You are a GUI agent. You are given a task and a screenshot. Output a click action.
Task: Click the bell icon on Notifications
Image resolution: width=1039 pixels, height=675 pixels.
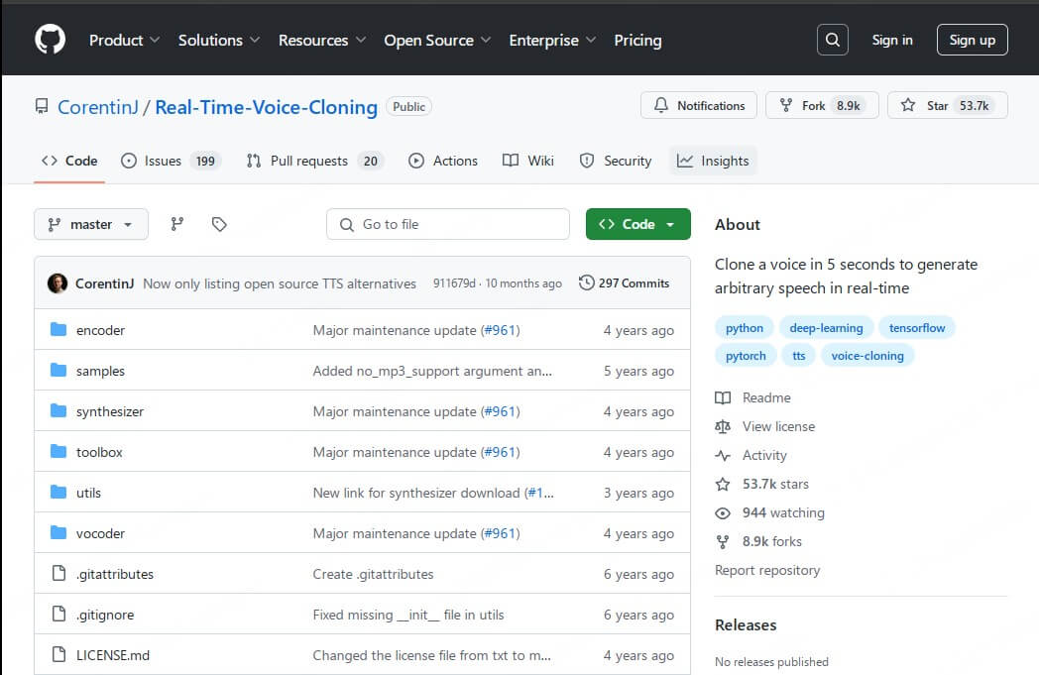coord(660,105)
